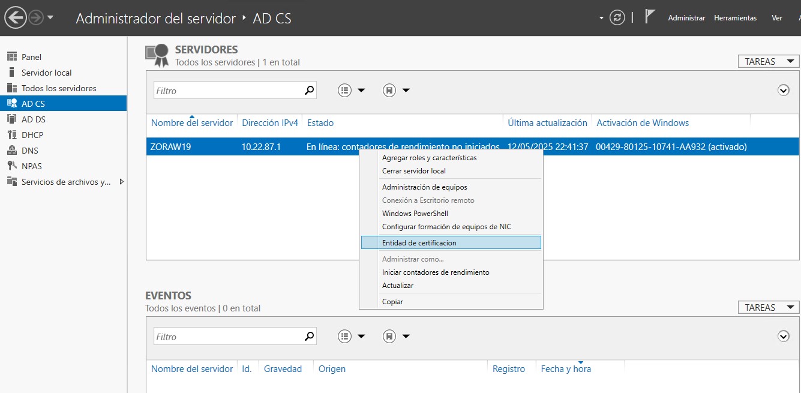Open the list options dropdown arrow in Servidores
The image size is (801, 393).
pyautogui.click(x=361, y=91)
